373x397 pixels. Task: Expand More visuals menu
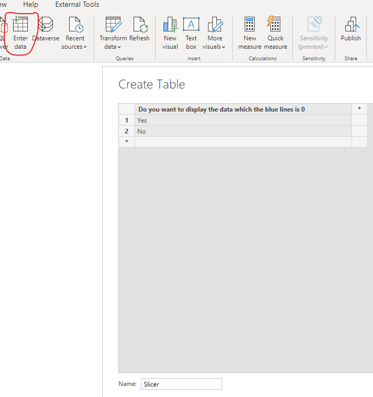[214, 33]
